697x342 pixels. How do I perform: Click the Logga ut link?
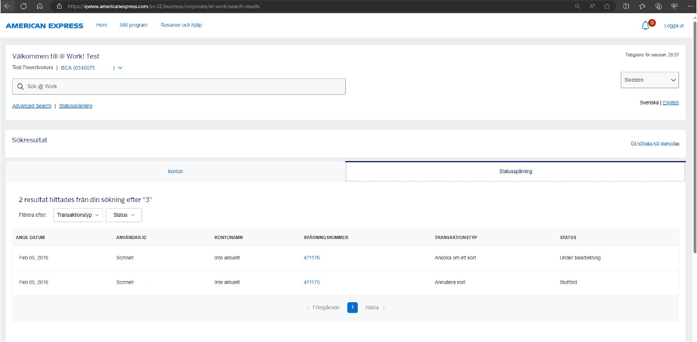(x=674, y=26)
